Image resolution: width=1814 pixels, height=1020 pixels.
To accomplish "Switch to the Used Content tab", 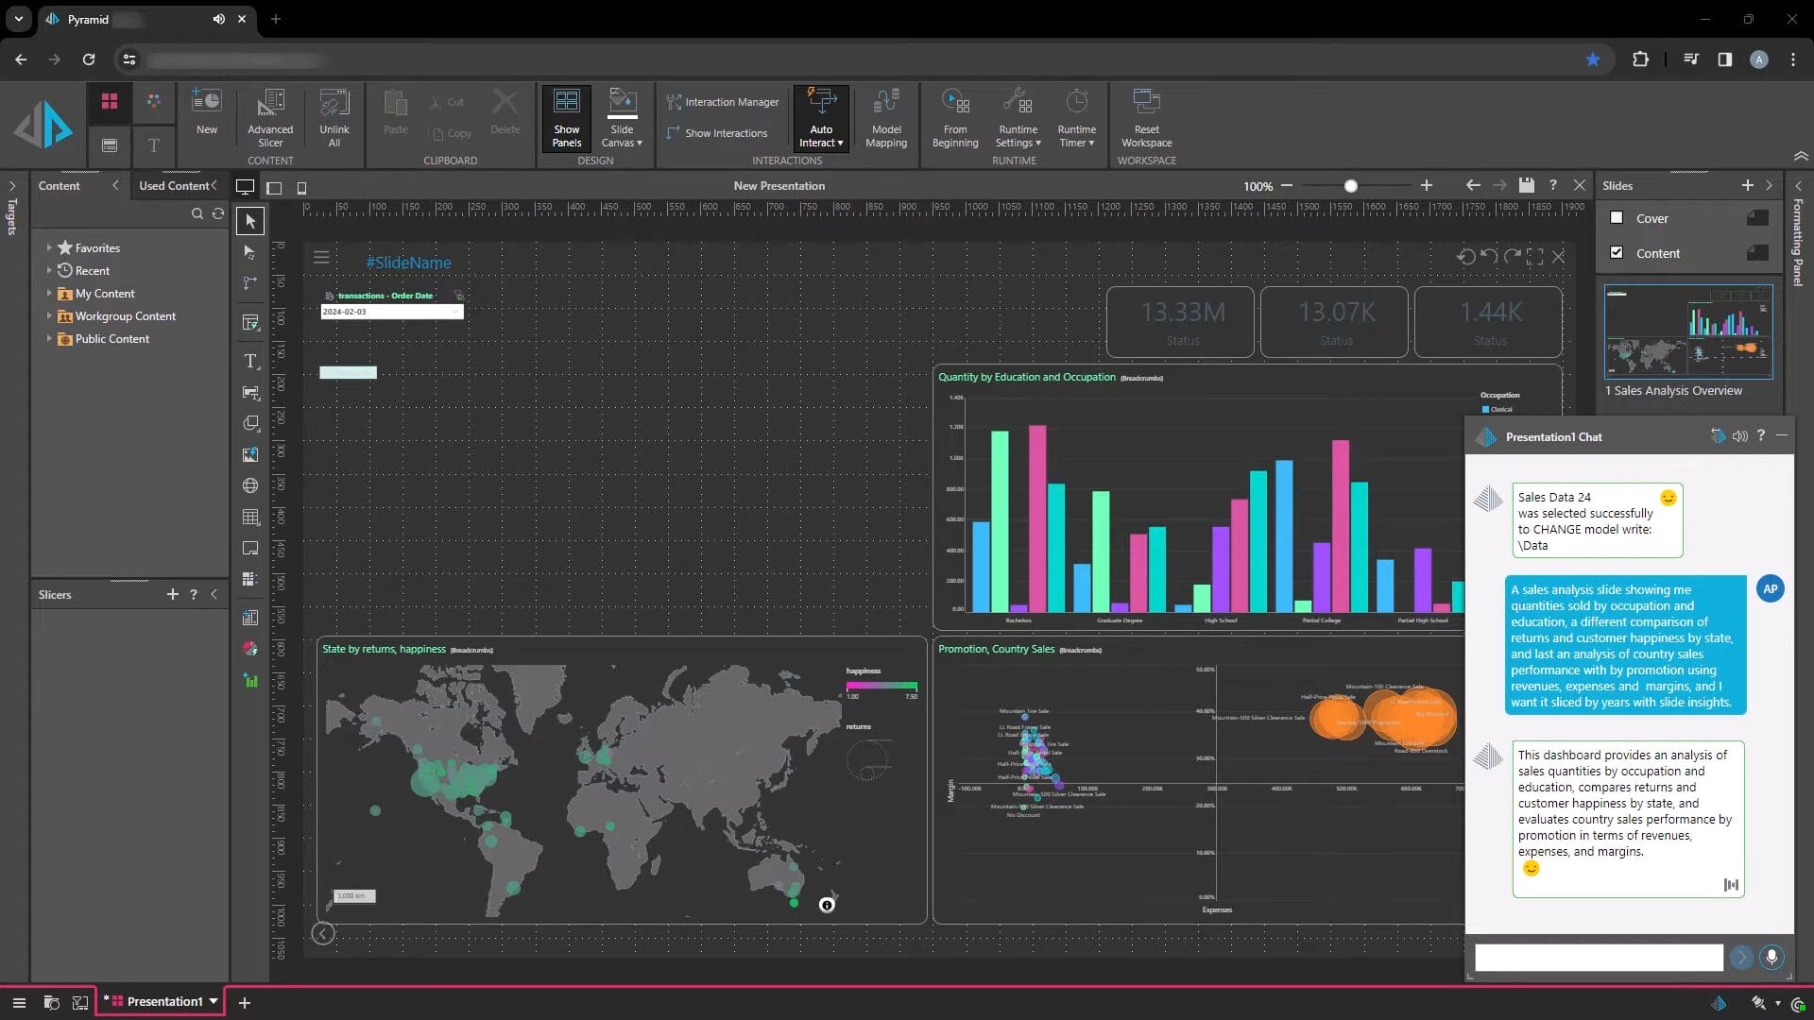I will [174, 185].
